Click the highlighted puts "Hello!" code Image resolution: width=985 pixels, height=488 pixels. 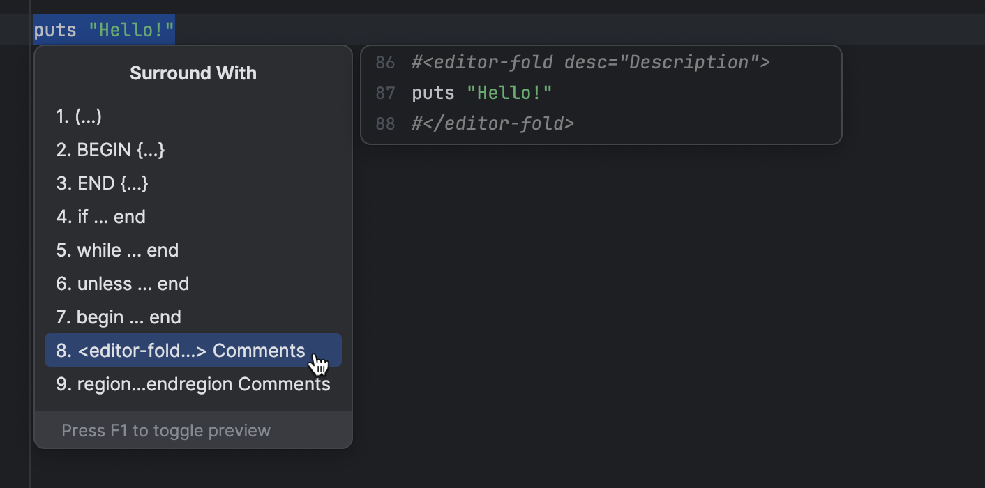(x=104, y=29)
